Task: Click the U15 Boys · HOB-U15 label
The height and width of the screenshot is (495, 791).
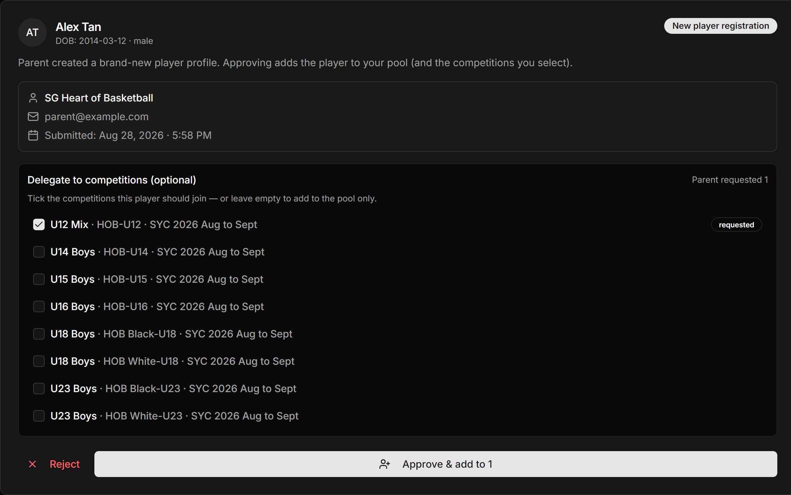Action: (157, 279)
